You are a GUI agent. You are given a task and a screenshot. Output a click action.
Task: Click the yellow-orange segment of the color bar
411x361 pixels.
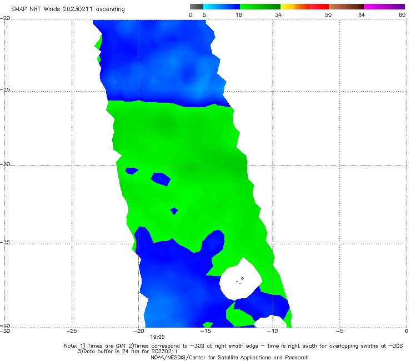[295, 7]
